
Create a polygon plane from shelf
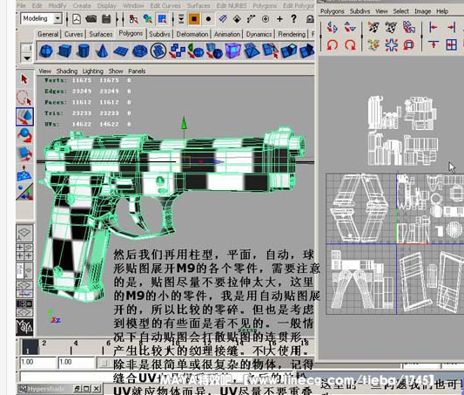coord(121,51)
